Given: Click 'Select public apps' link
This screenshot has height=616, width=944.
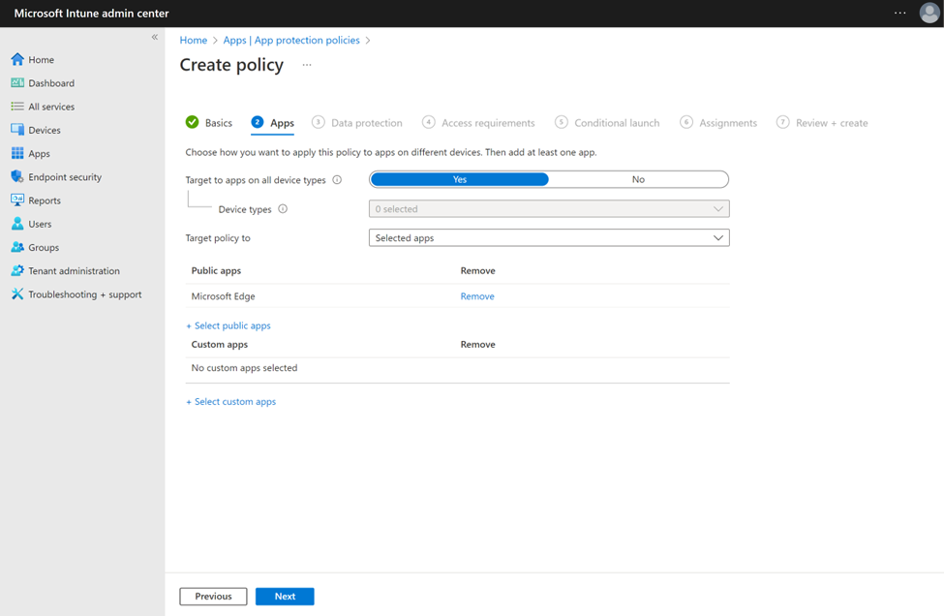Looking at the screenshot, I should (x=228, y=325).
